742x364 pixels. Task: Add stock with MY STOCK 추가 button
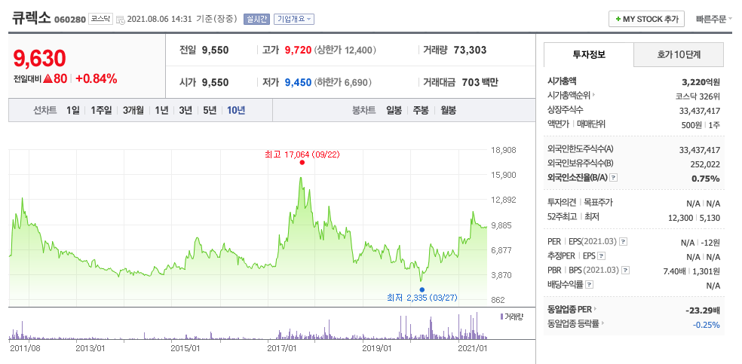pos(646,20)
